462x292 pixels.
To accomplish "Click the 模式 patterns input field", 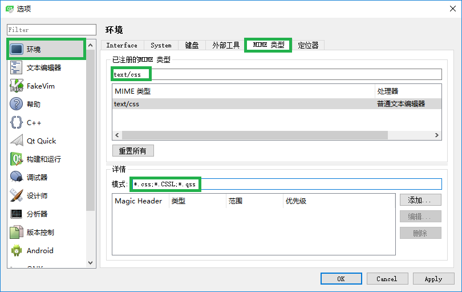I will point(286,184).
